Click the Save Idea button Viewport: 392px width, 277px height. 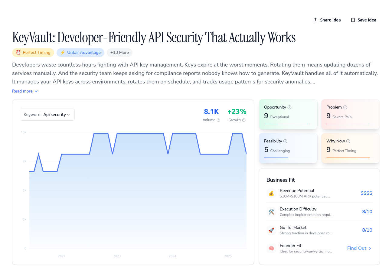tap(363, 20)
